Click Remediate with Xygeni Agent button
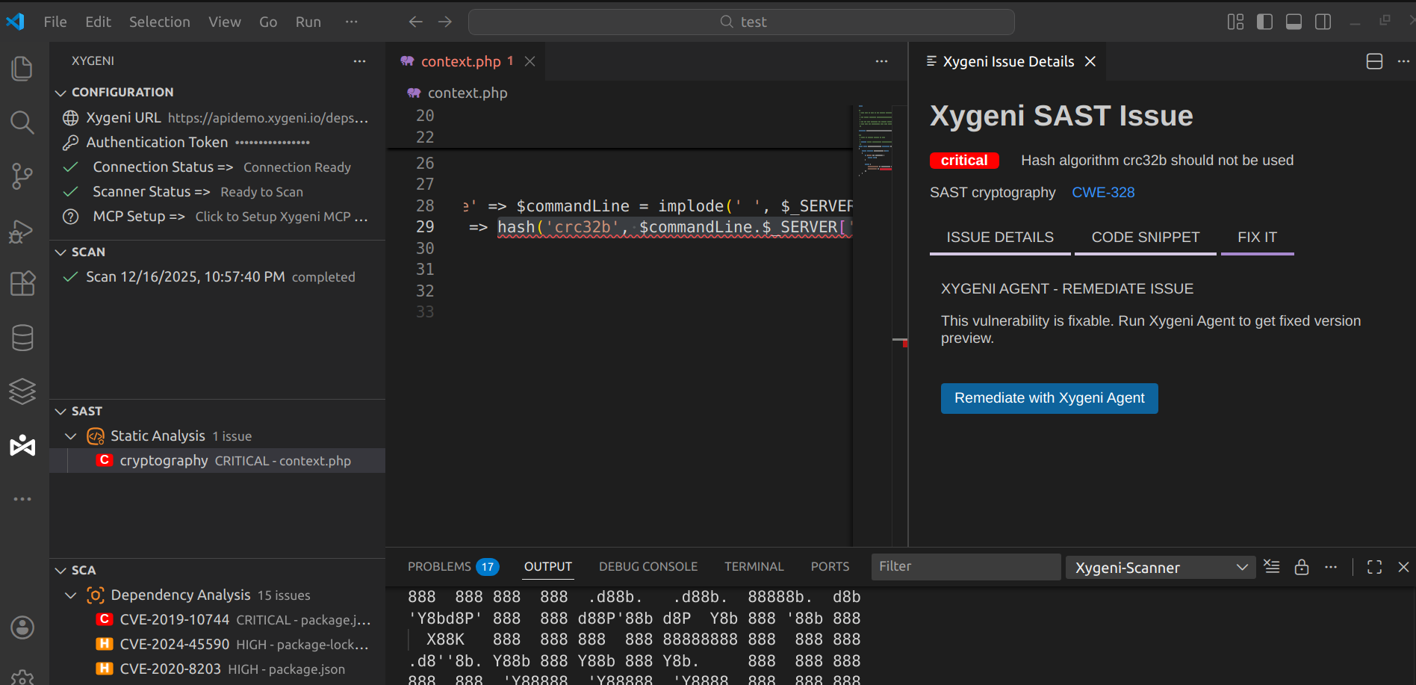1416x685 pixels. click(1049, 398)
